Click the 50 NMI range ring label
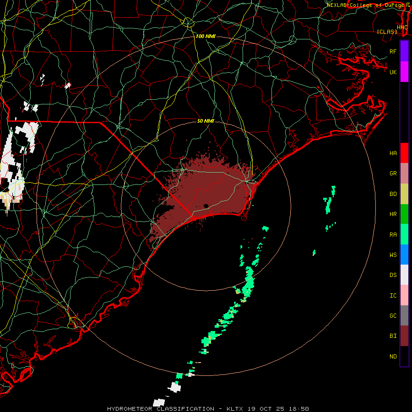Screen dimensions: 412x412 click(206, 121)
